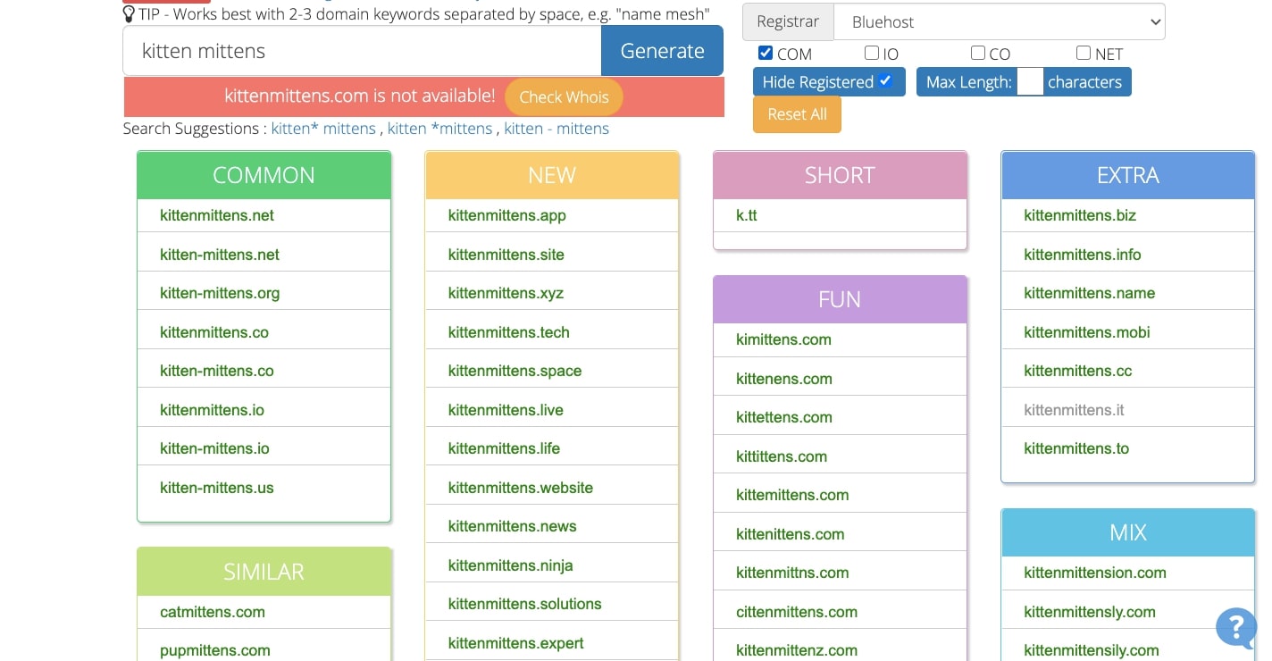The image size is (1272, 661).
Task: Click the Generate button
Action: tap(662, 51)
